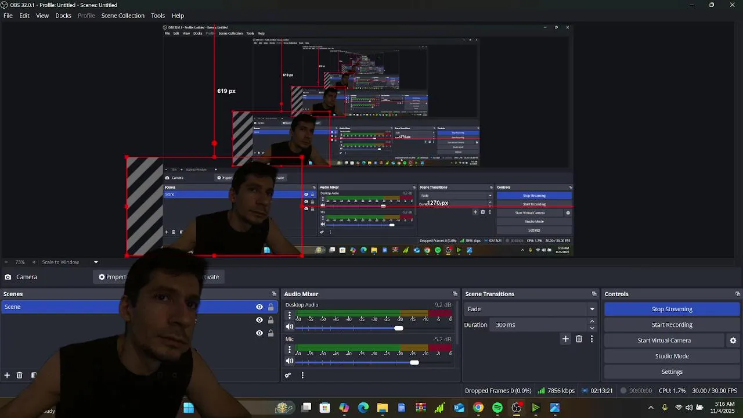Open File Explorer from the taskbar

[383, 408]
